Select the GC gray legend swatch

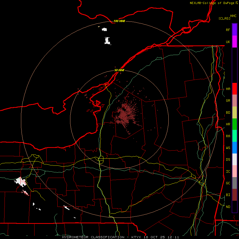pos(234,183)
